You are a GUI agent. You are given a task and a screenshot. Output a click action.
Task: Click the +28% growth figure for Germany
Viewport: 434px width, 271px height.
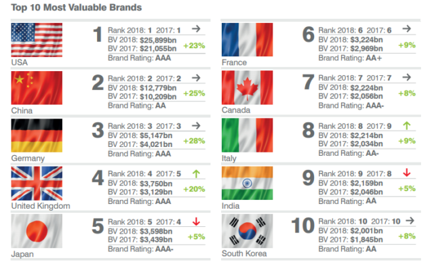195,141
